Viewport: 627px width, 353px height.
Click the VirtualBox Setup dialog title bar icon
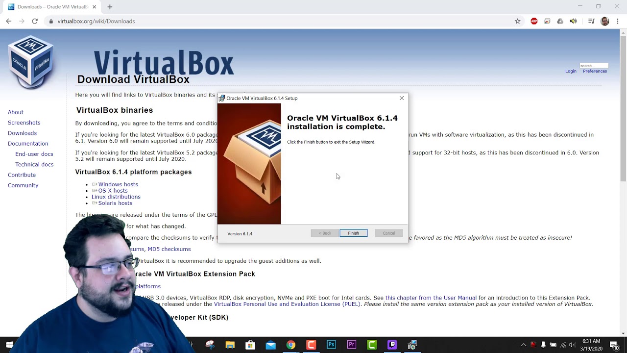pos(222,98)
